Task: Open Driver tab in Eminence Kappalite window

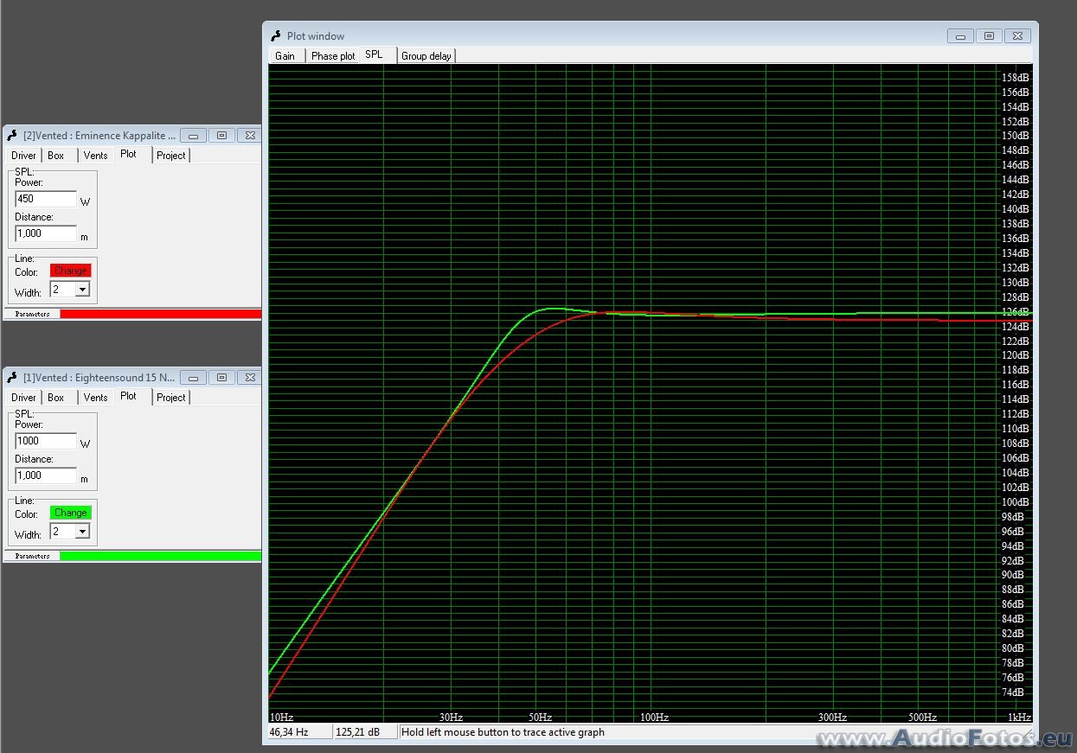Action: pos(23,156)
